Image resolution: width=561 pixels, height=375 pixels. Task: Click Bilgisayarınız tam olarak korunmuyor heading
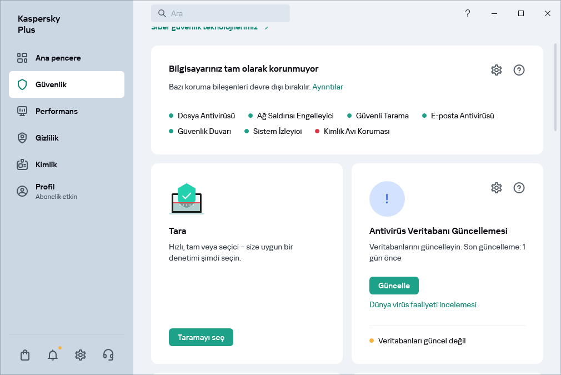coord(244,69)
